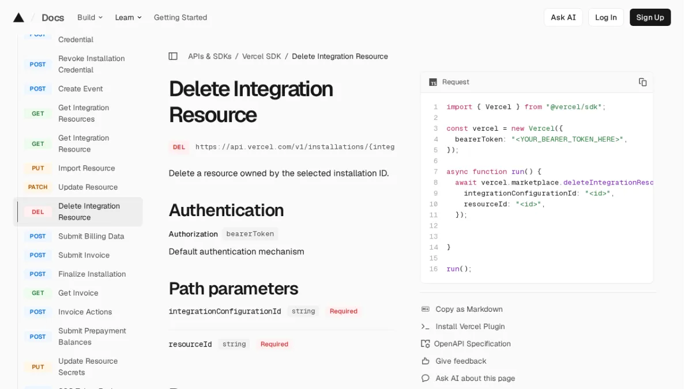Open APIs & SDKs breadcrumb
Viewport: 692px width, 389px height.
pyautogui.click(x=209, y=56)
